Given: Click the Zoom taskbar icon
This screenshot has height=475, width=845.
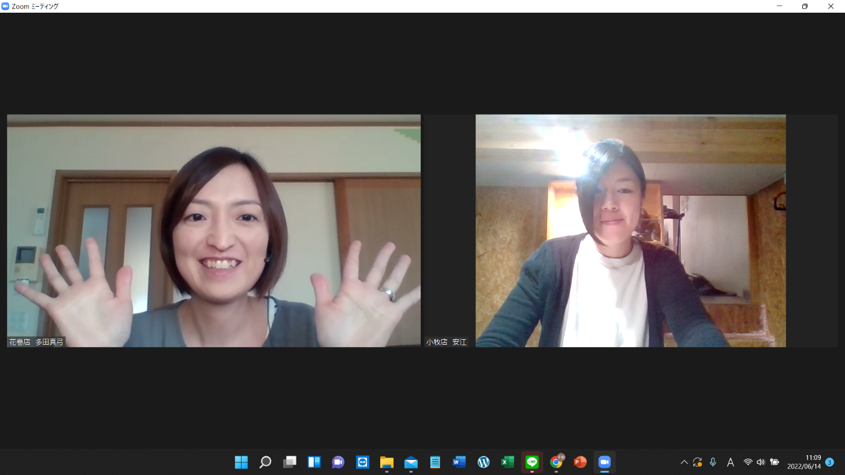Looking at the screenshot, I should point(604,462).
